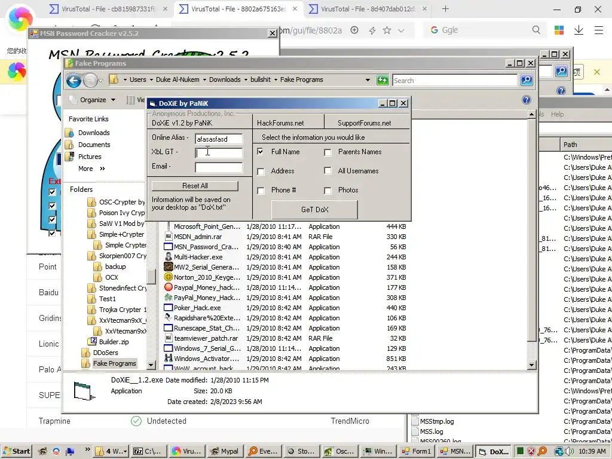Expand the Users breadcrumb arrow
612x459 pixels.
pos(151,79)
